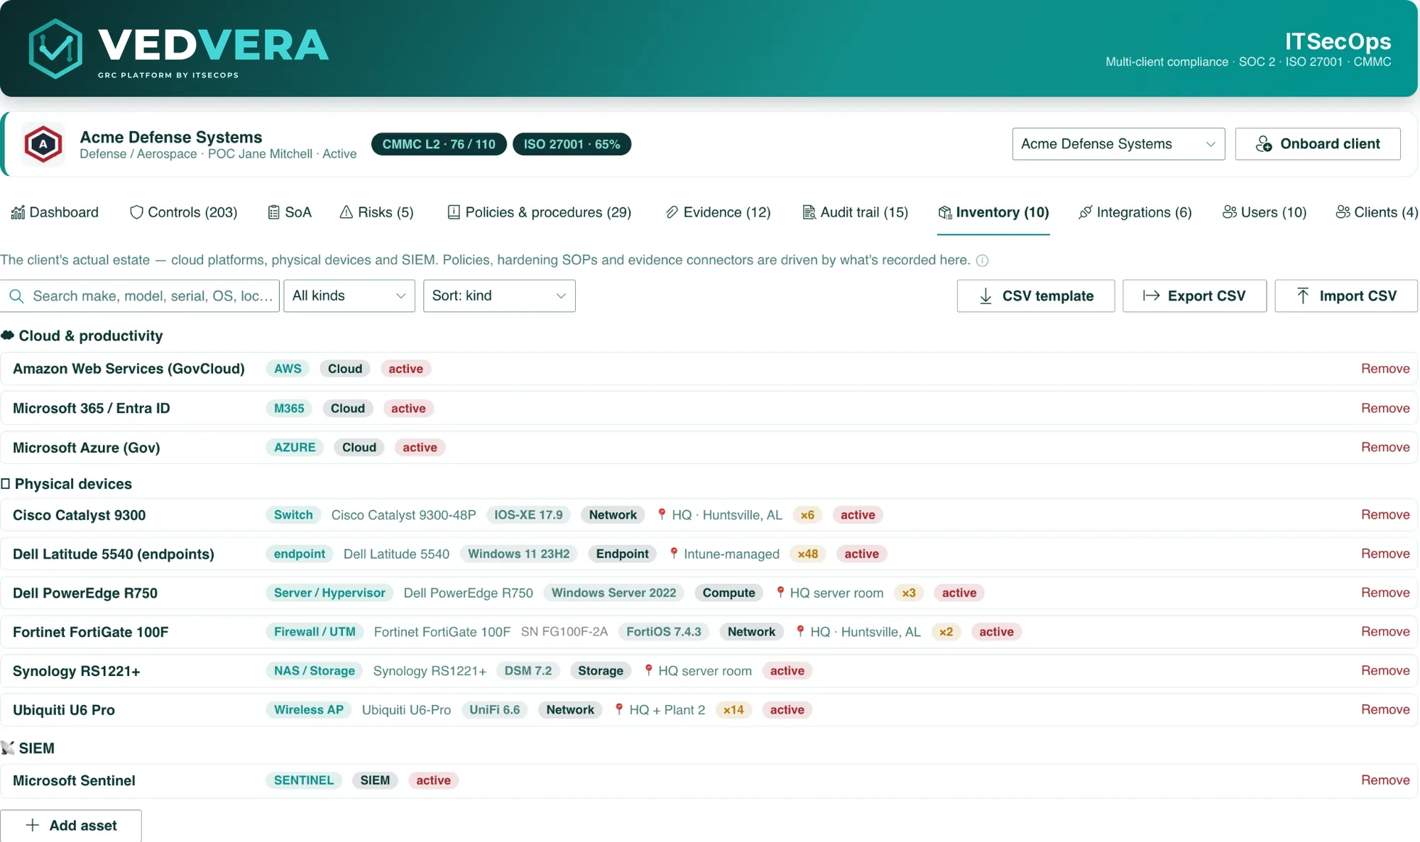Click the SoA document icon
This screenshot has width=1420, height=842.
273,212
